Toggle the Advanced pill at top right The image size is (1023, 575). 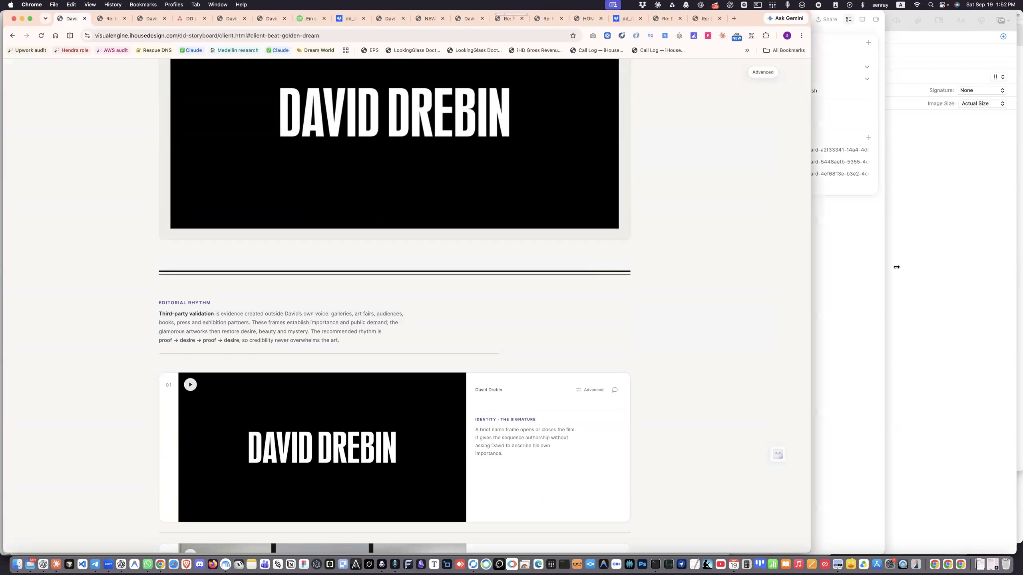click(x=763, y=72)
